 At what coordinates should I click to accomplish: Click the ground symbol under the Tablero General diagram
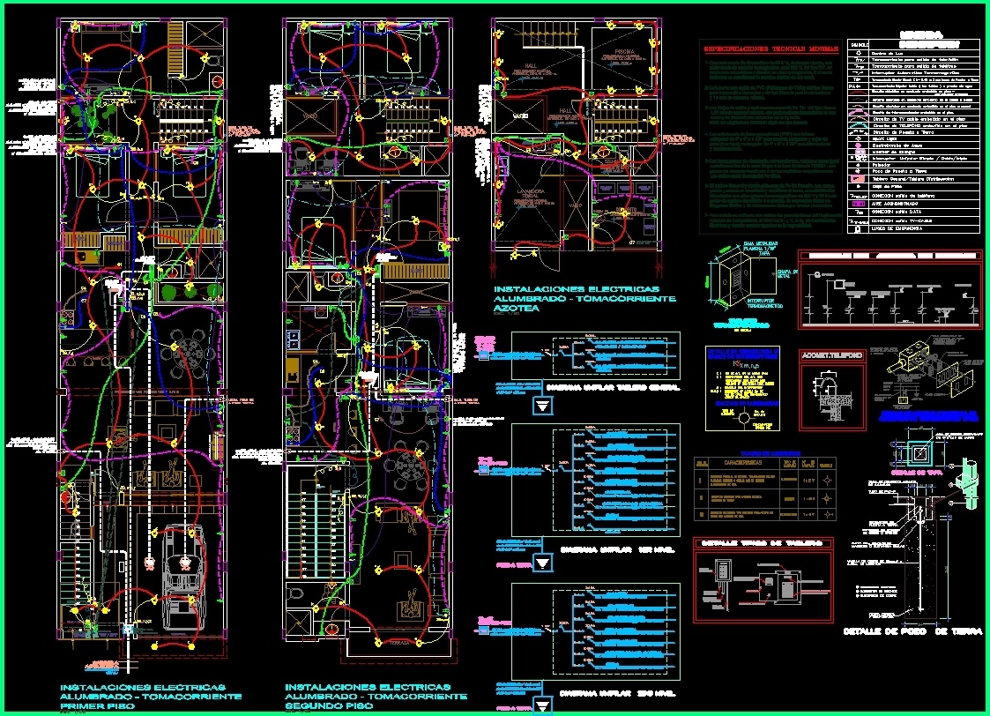click(543, 406)
